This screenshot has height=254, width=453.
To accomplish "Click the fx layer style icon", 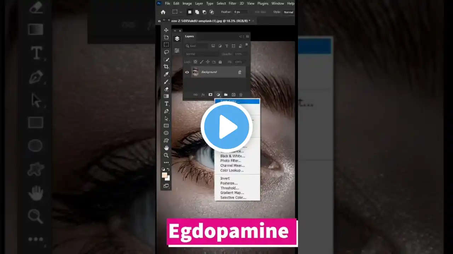I will [x=203, y=95].
